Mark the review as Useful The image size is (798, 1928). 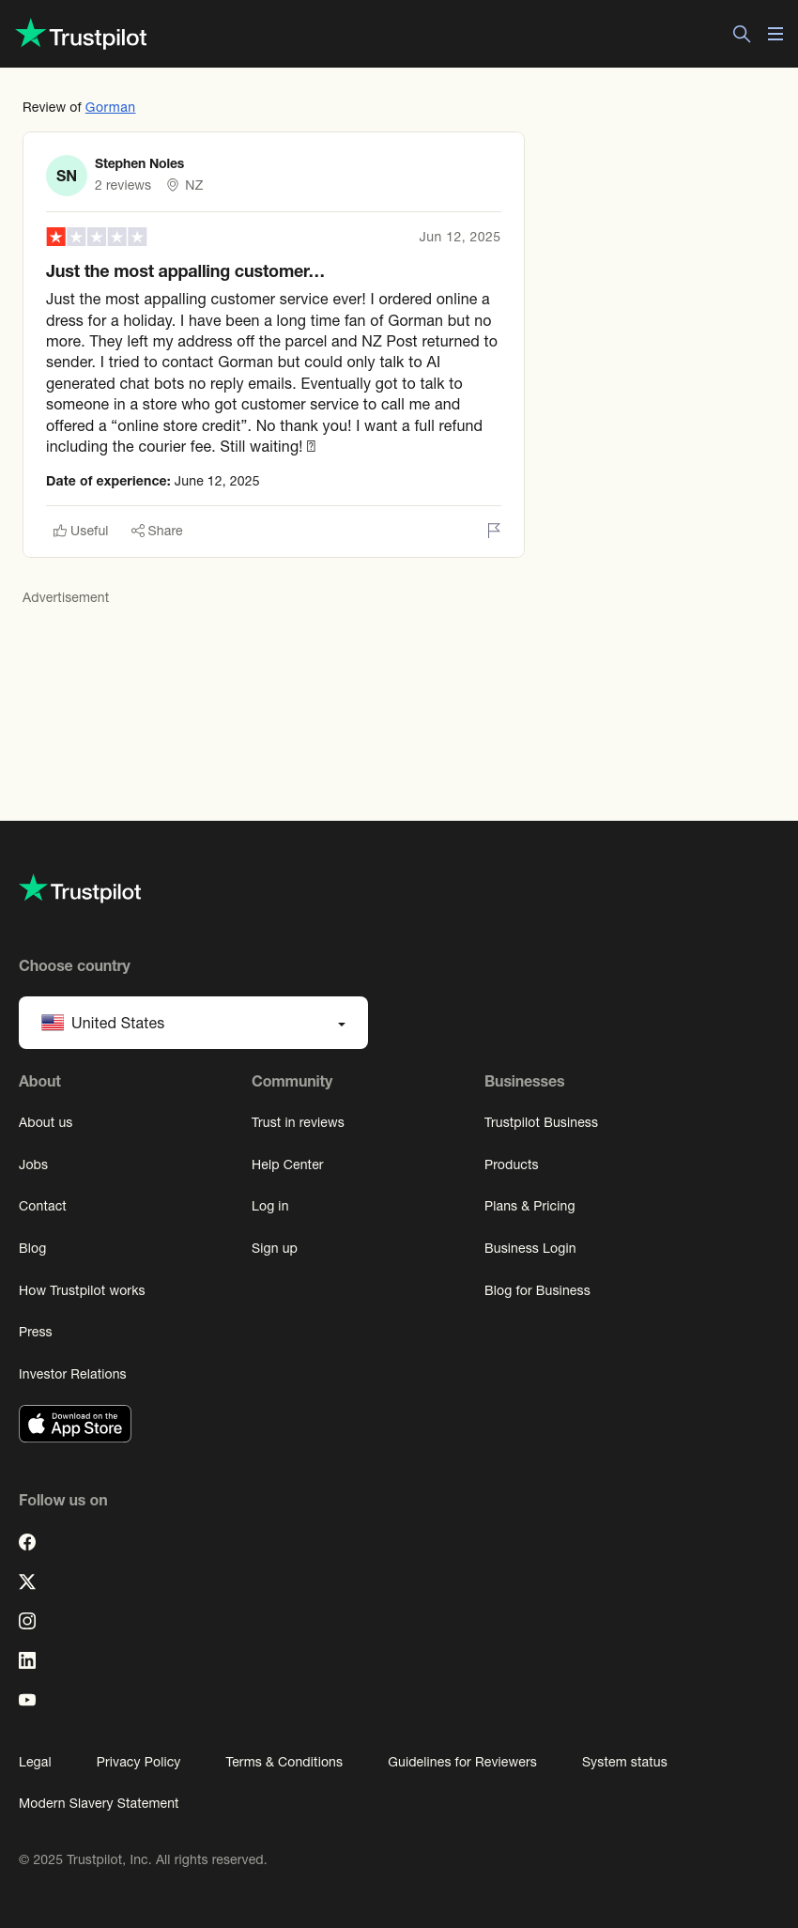(81, 531)
